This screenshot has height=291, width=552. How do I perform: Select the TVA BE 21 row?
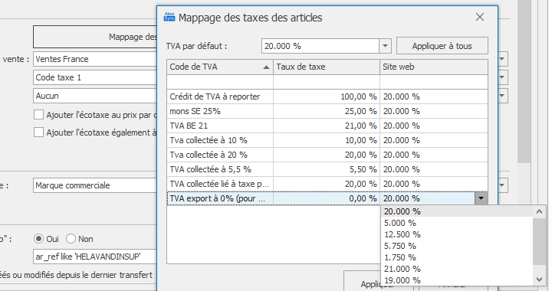[x=327, y=126]
